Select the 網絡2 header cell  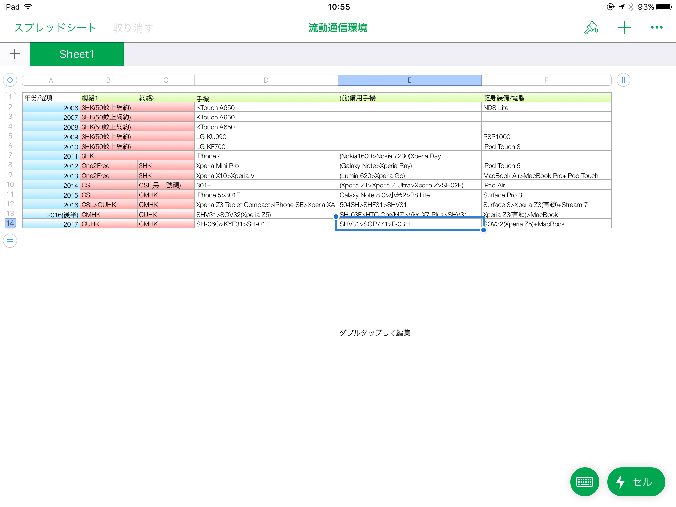tap(166, 98)
